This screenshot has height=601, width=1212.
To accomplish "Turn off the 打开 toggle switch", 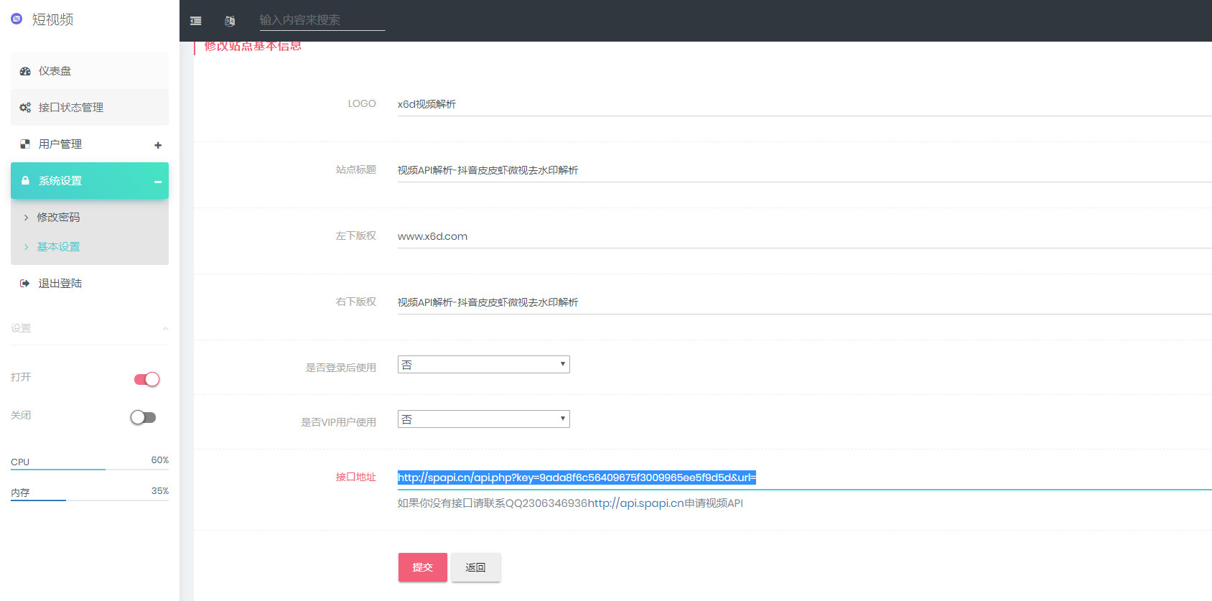I will tap(146, 379).
